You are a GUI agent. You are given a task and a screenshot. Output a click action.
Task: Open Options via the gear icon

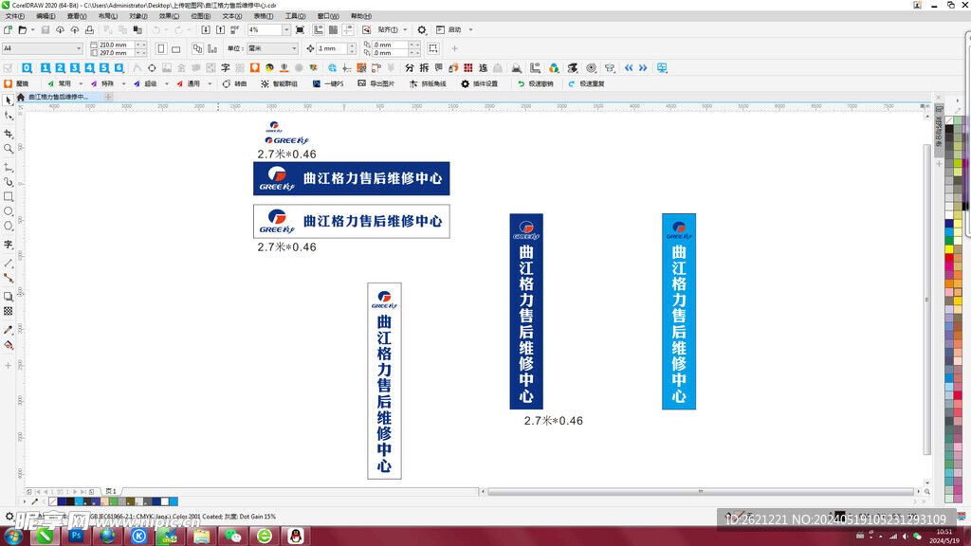coord(422,29)
